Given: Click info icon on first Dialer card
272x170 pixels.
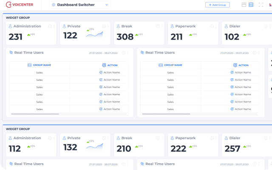Looking at the screenshot, I should (x=266, y=26).
